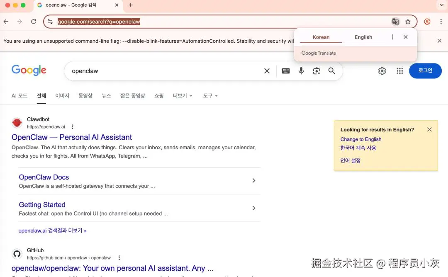Click the browser back arrow

point(6,22)
